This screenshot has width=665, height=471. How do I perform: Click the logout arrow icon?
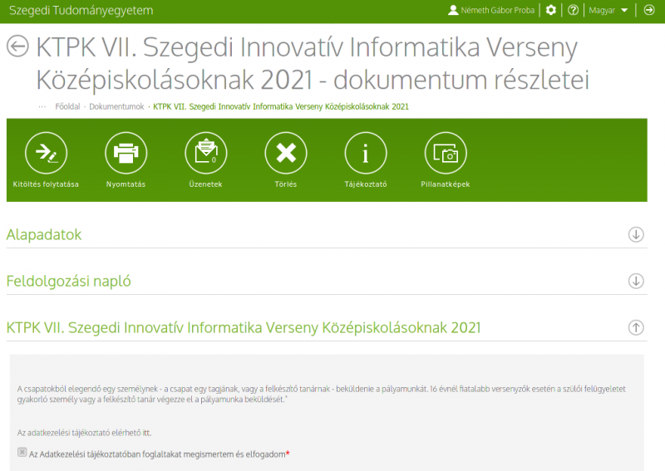(x=649, y=10)
